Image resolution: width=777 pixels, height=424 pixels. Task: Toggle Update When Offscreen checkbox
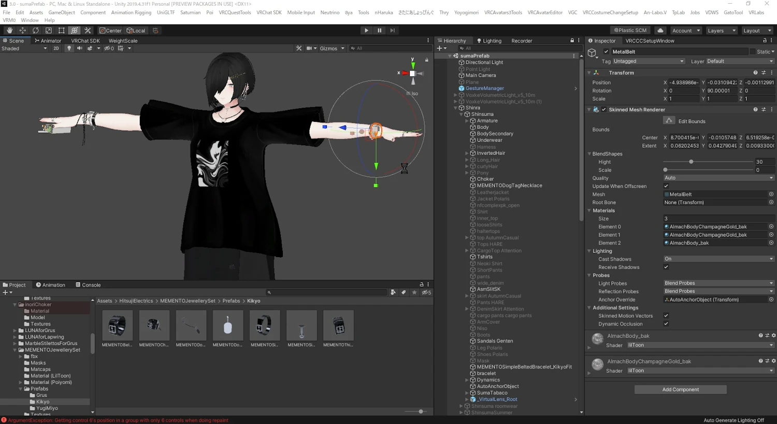(x=666, y=186)
